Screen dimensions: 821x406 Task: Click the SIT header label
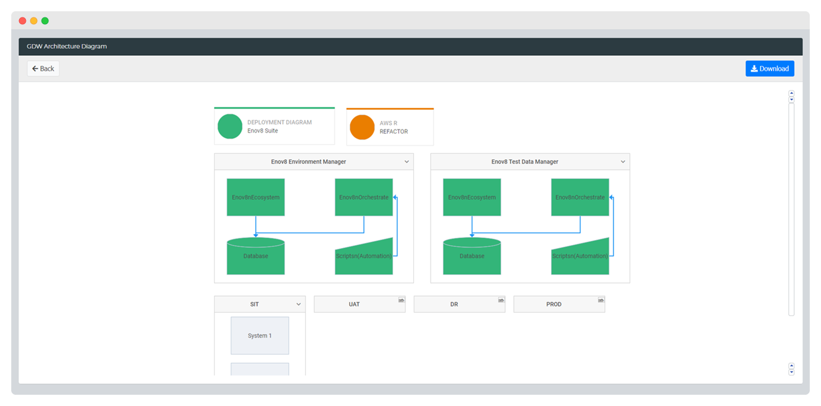255,304
